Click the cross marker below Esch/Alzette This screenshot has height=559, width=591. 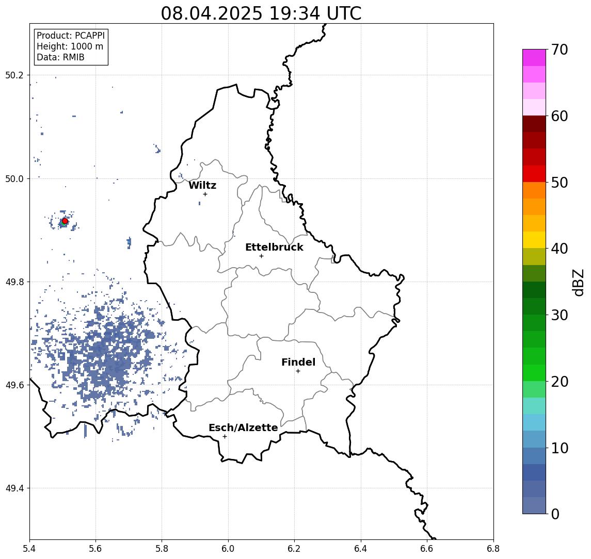point(225,437)
